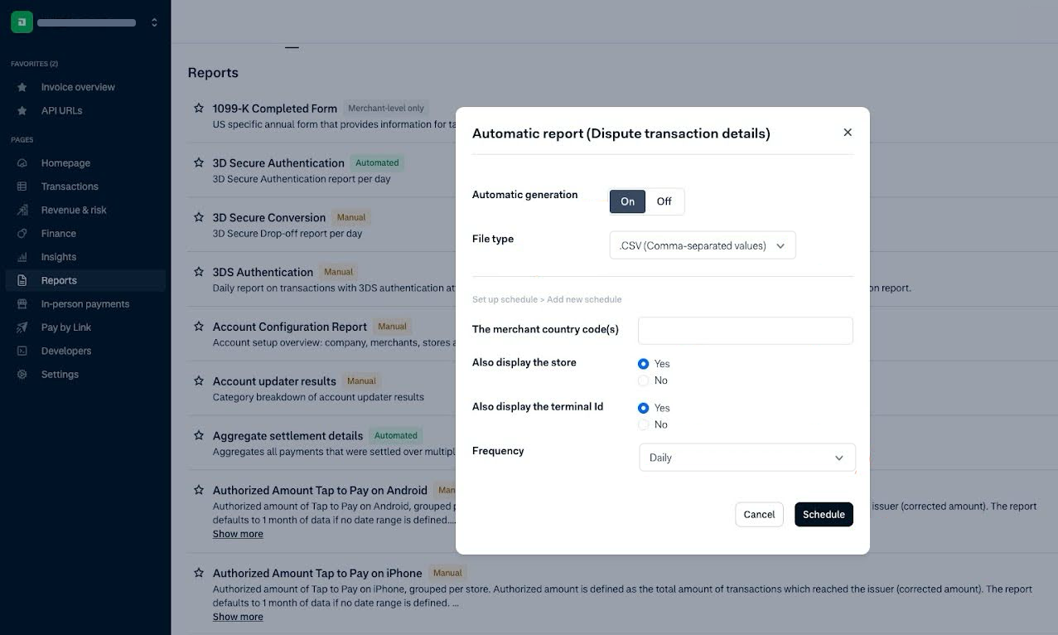Image resolution: width=1058 pixels, height=635 pixels.
Task: Click the Homepage icon in sidebar
Action: point(22,163)
